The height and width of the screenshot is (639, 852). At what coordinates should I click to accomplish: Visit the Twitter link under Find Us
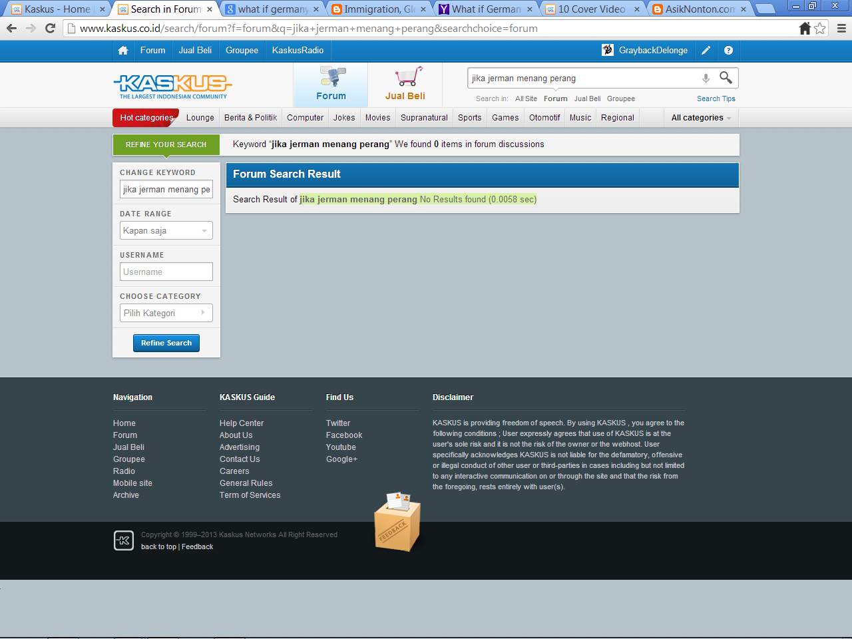pyautogui.click(x=338, y=423)
